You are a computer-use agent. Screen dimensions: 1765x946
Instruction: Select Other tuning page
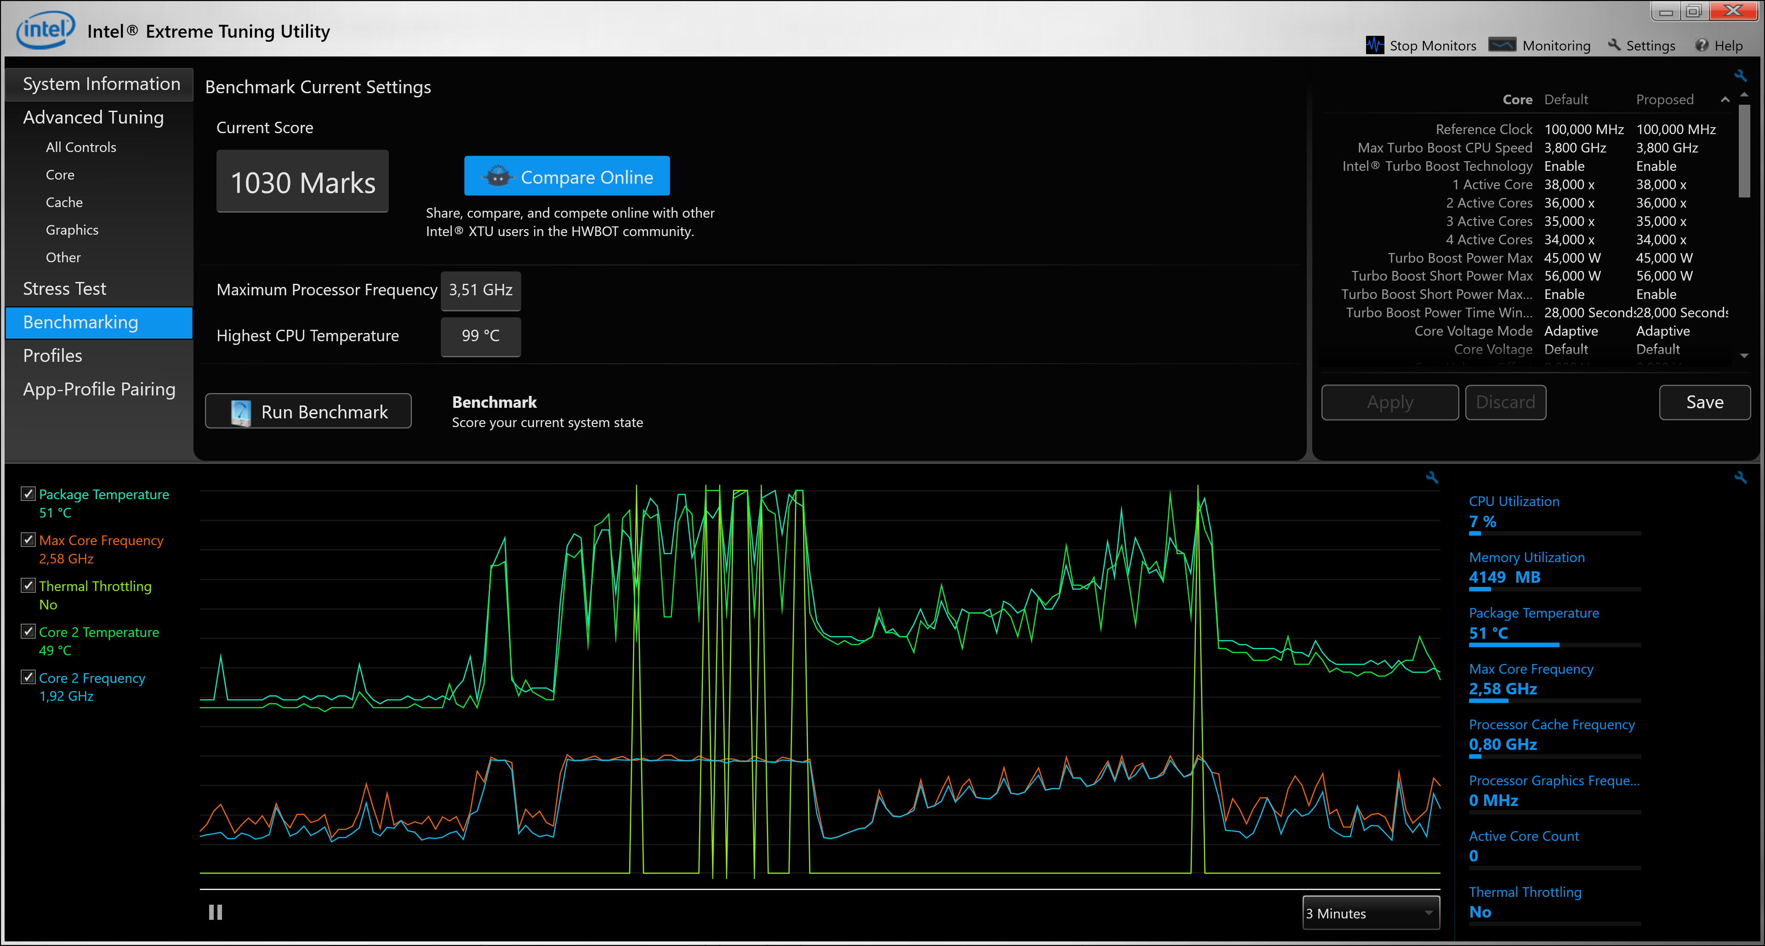(x=63, y=257)
